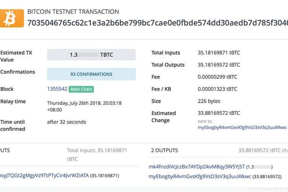Open second output address myEbogbyR4vmGvsKfg9VsD3sV3q3uuWkwc
288x192 pixels.
(x=200, y=176)
